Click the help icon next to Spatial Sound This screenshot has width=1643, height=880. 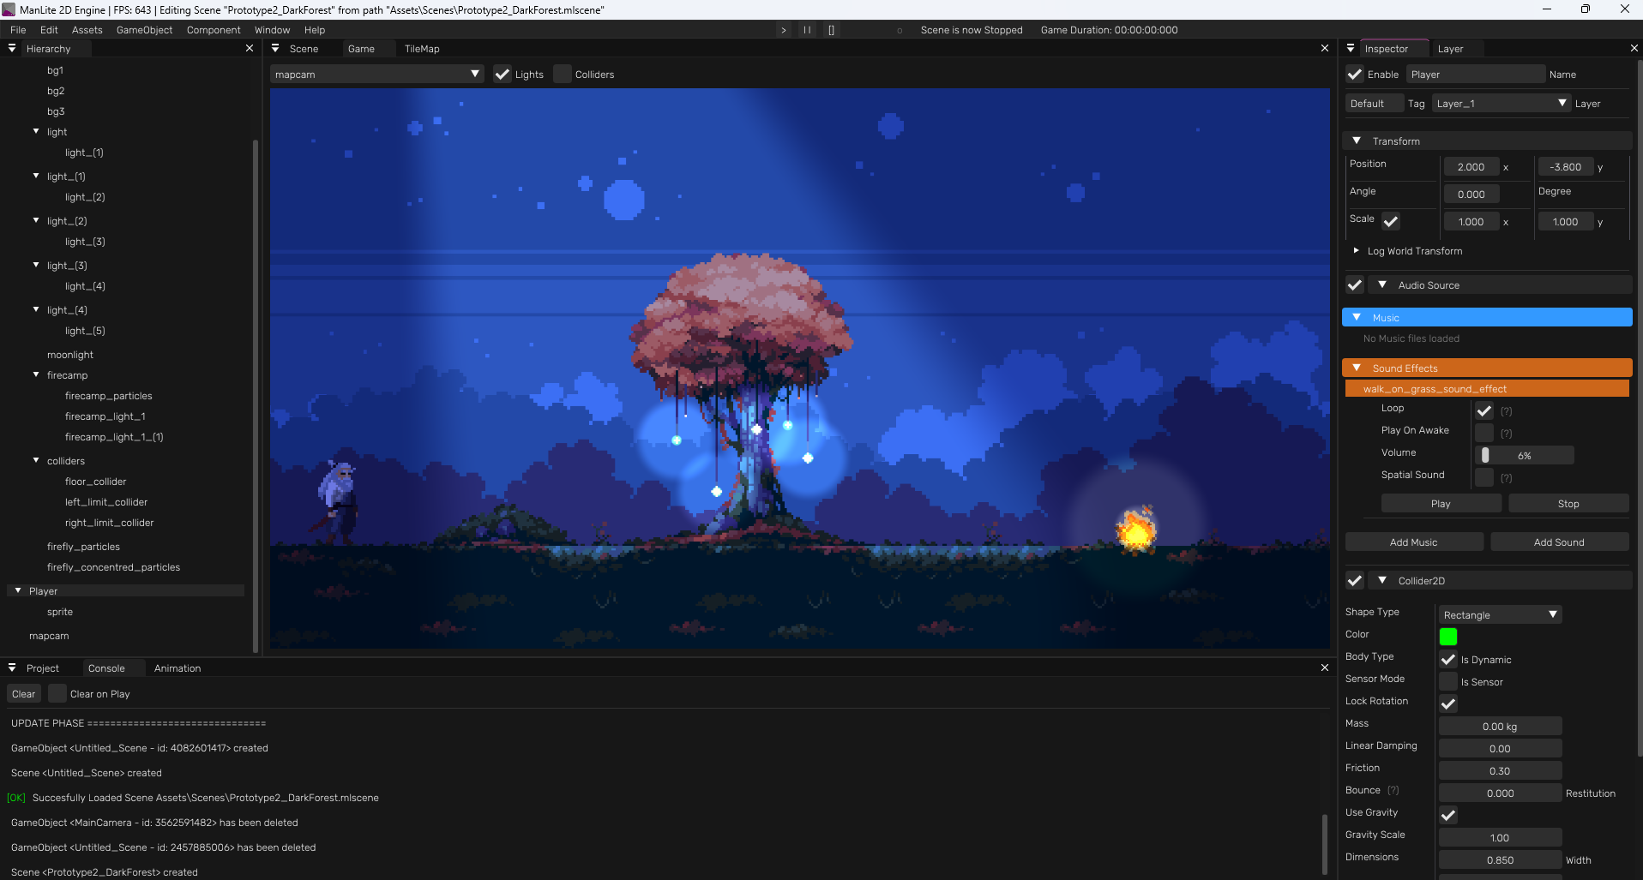(x=1506, y=478)
